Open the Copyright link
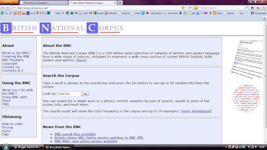Viewport: 267px width, 150px height. click(10, 63)
